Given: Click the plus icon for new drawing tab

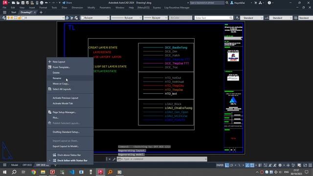Looking at the screenshot, I should [x=41, y=12].
